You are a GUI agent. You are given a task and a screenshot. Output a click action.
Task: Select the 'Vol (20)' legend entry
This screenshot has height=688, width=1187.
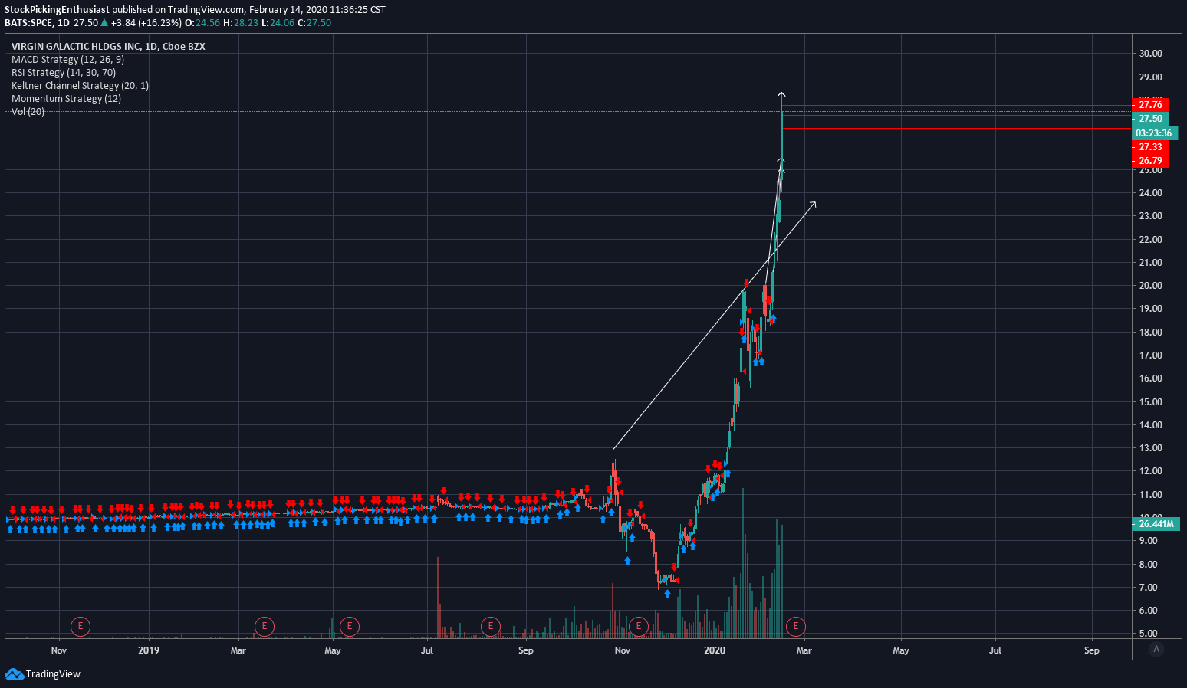point(28,111)
